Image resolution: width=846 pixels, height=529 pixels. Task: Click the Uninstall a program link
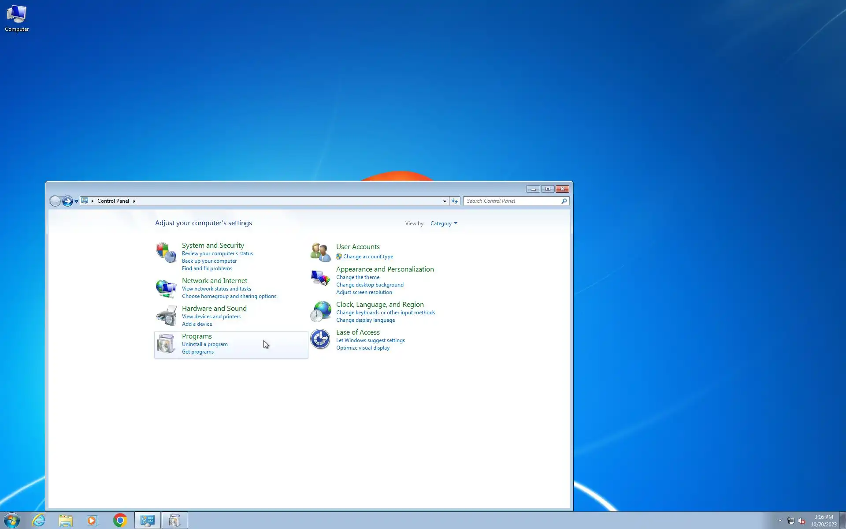[204, 344]
